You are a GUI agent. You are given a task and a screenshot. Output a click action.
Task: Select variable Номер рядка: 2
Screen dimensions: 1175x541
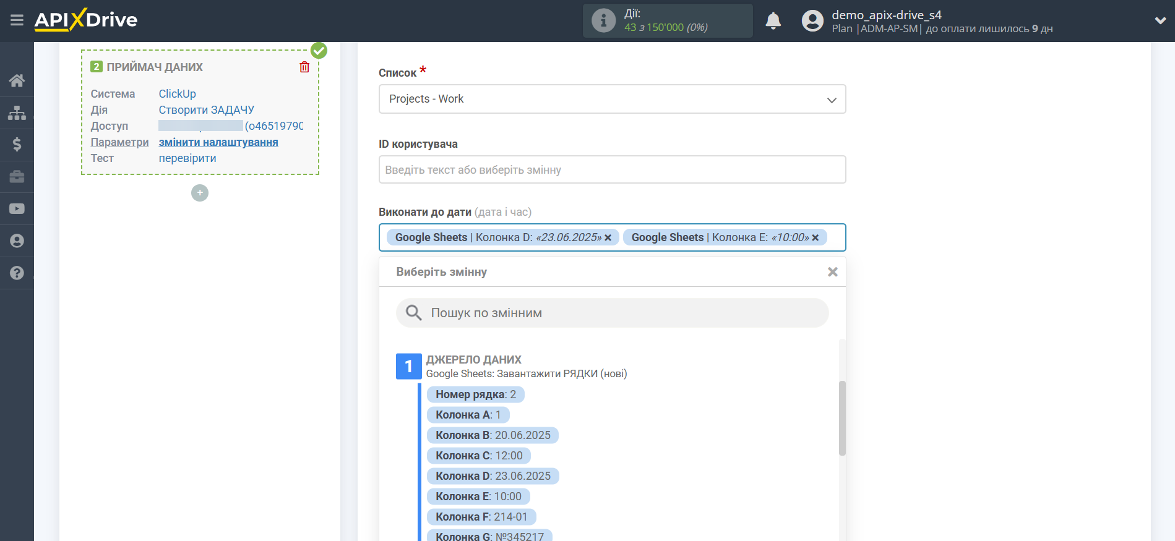pos(475,394)
